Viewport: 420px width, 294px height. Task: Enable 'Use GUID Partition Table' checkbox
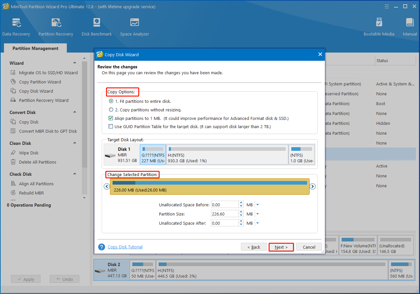point(111,126)
